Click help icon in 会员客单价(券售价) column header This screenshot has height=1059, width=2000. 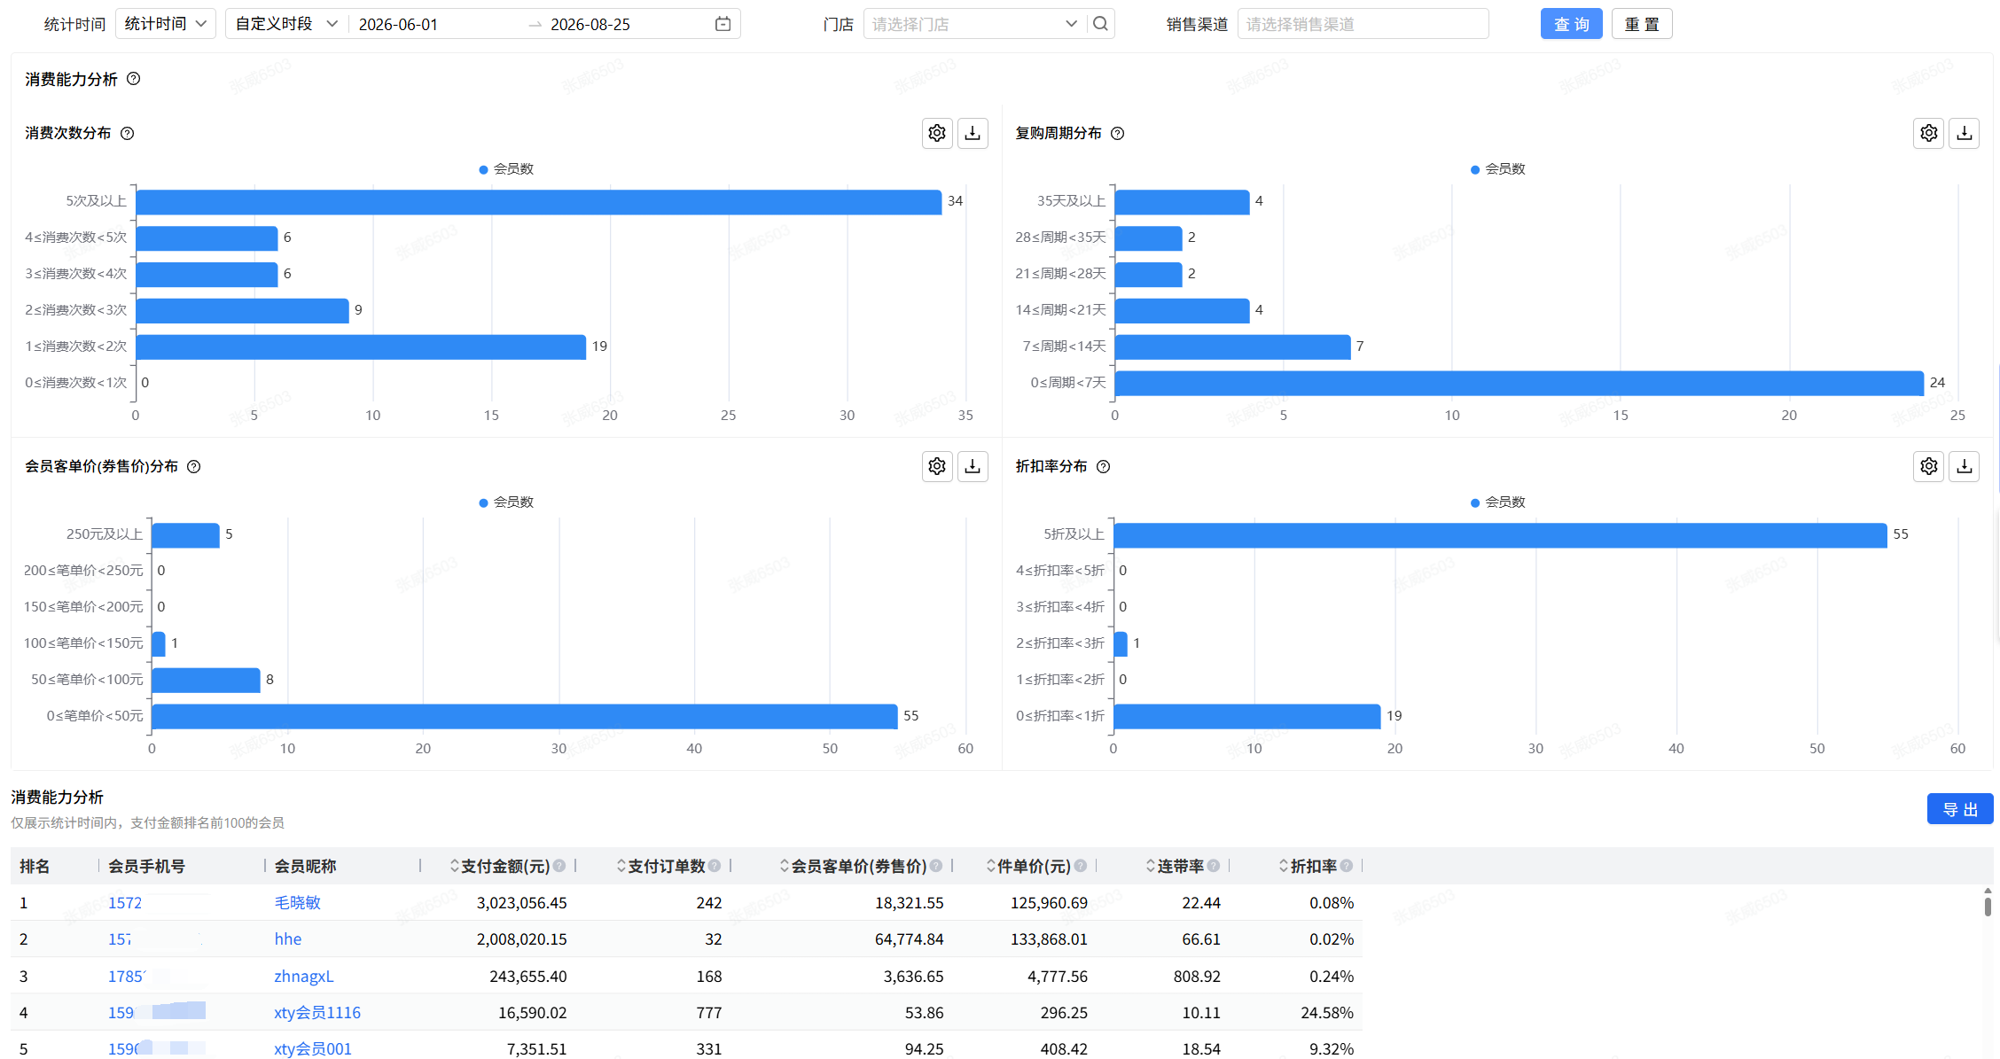[x=936, y=866]
